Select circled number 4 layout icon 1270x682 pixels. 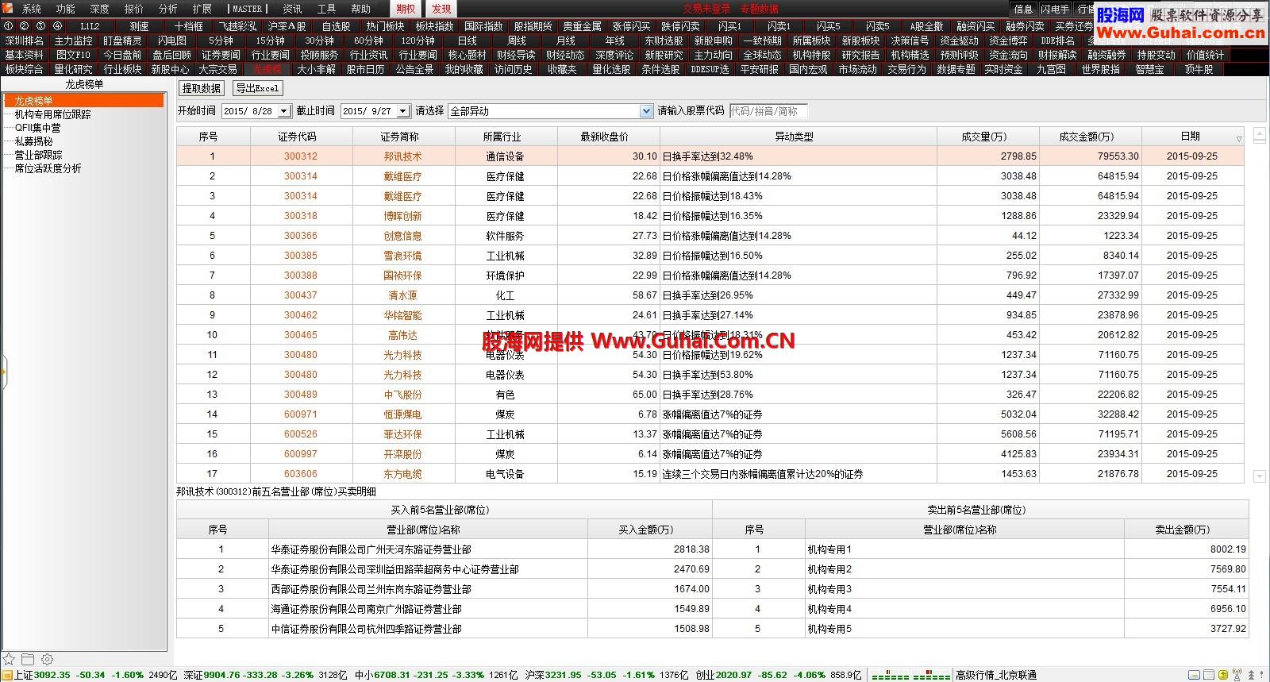coord(56,26)
